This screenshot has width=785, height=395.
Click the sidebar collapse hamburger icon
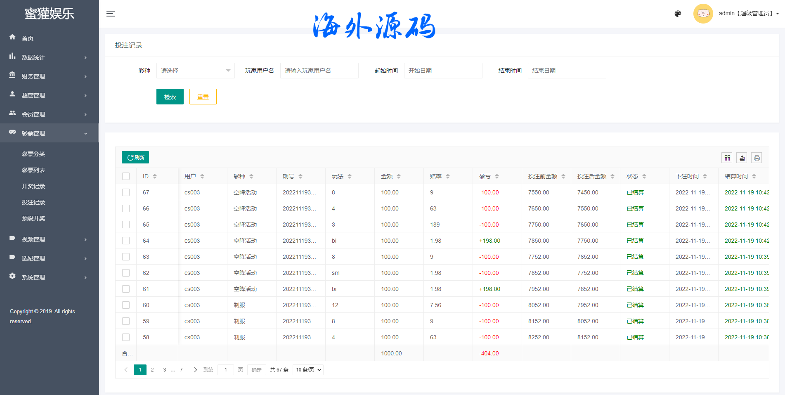(x=110, y=14)
